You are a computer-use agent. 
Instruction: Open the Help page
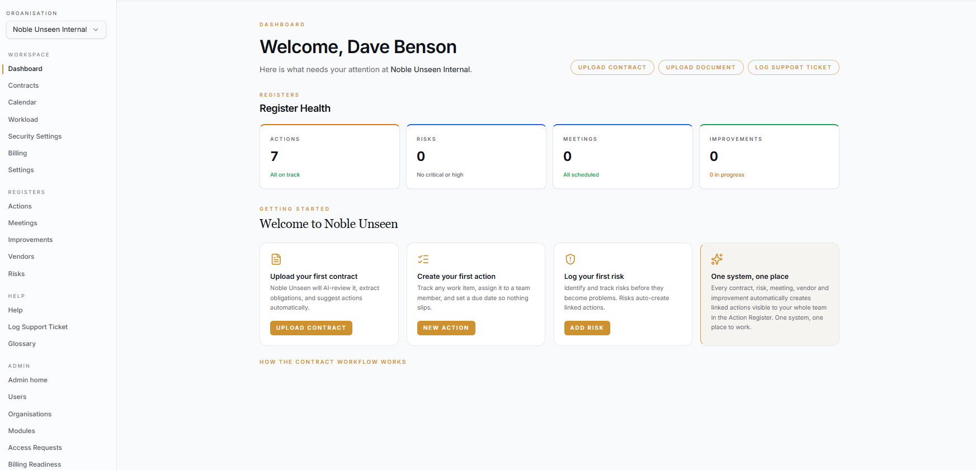(15, 310)
